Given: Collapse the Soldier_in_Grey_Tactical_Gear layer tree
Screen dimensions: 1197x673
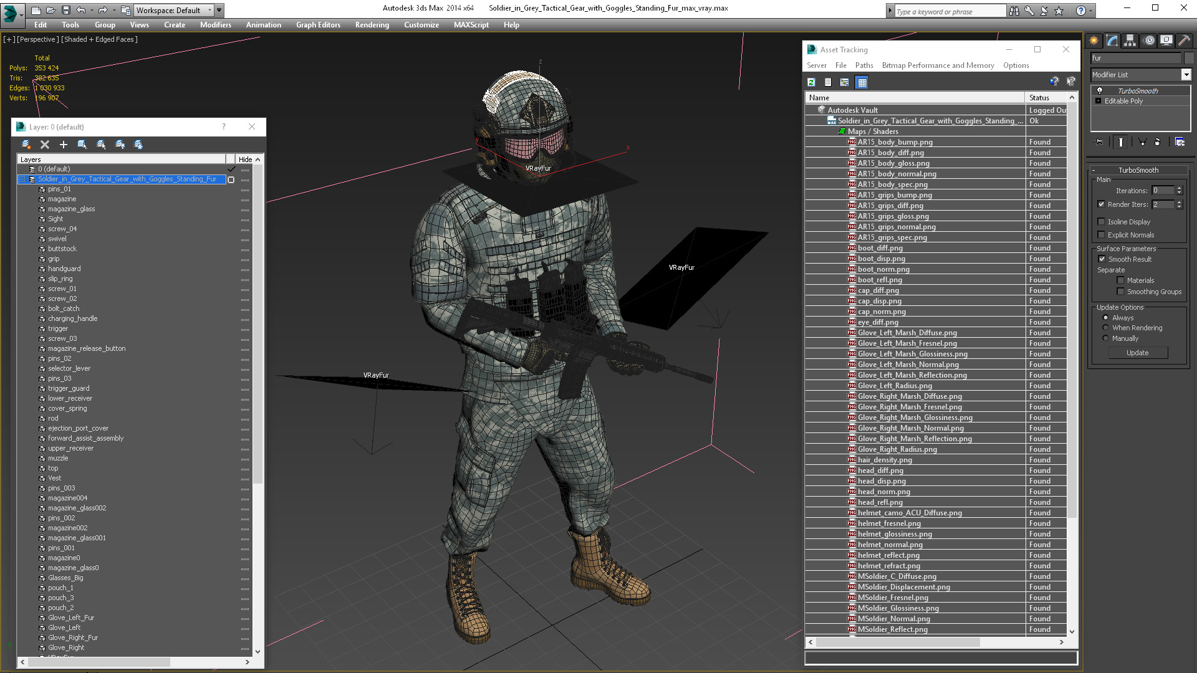Looking at the screenshot, I should [22, 179].
